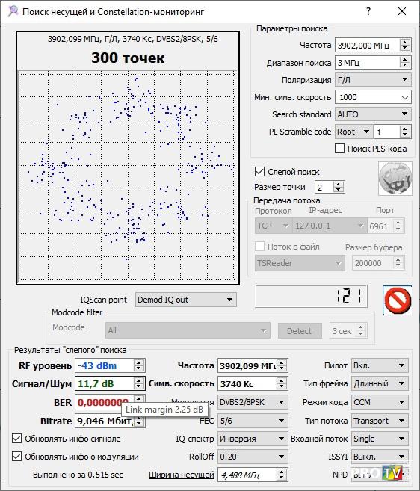Toggle the Слепой поиск checkbox
The width and height of the screenshot is (420, 491).
[x=259, y=172]
